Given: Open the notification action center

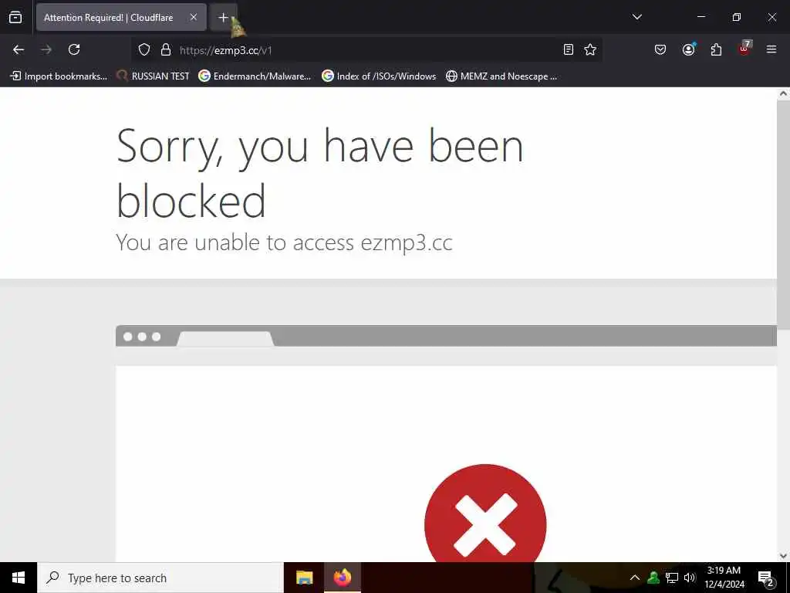Looking at the screenshot, I should click(x=765, y=578).
